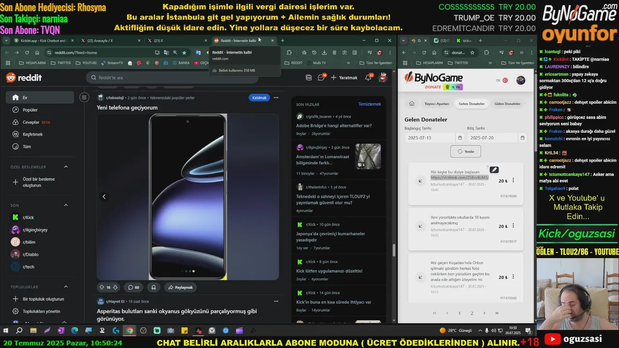Open Amsterdam Lomanstraat post thumbnail
Screen dimensions: 619x348
(x=368, y=156)
